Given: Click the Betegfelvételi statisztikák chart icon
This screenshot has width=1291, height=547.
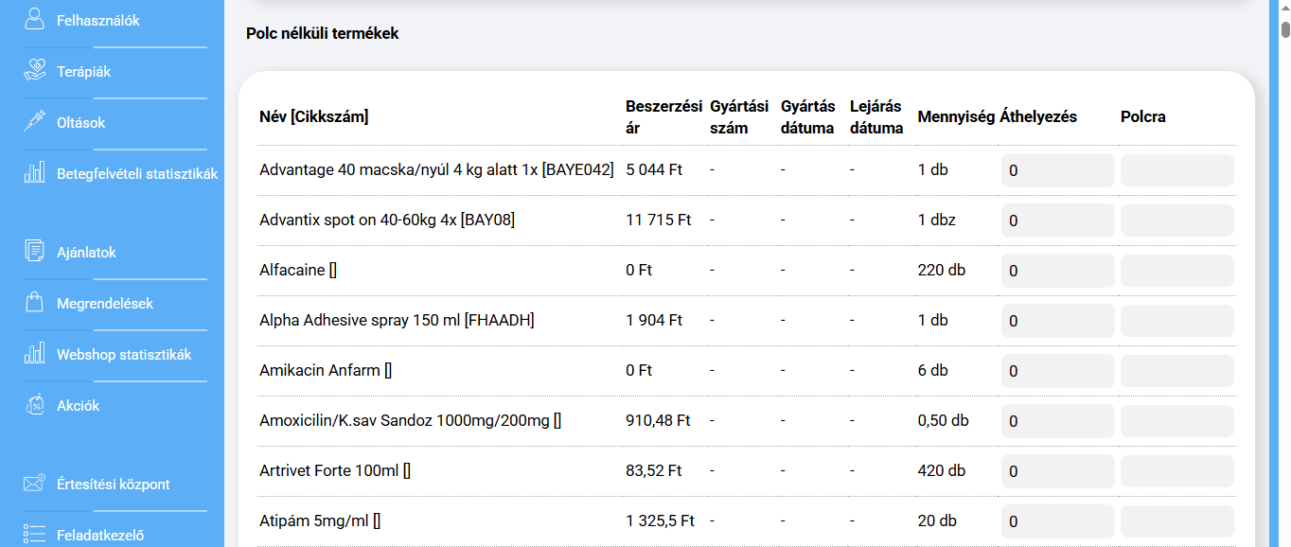Looking at the screenshot, I should pyautogui.click(x=35, y=173).
